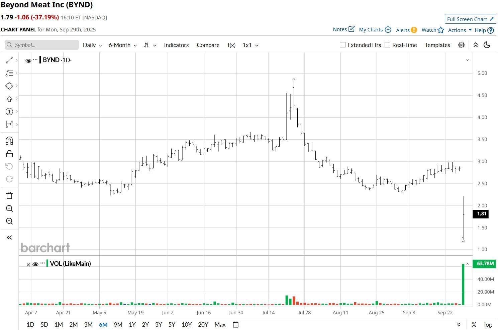Pick the arrow marker tool

coord(9,99)
